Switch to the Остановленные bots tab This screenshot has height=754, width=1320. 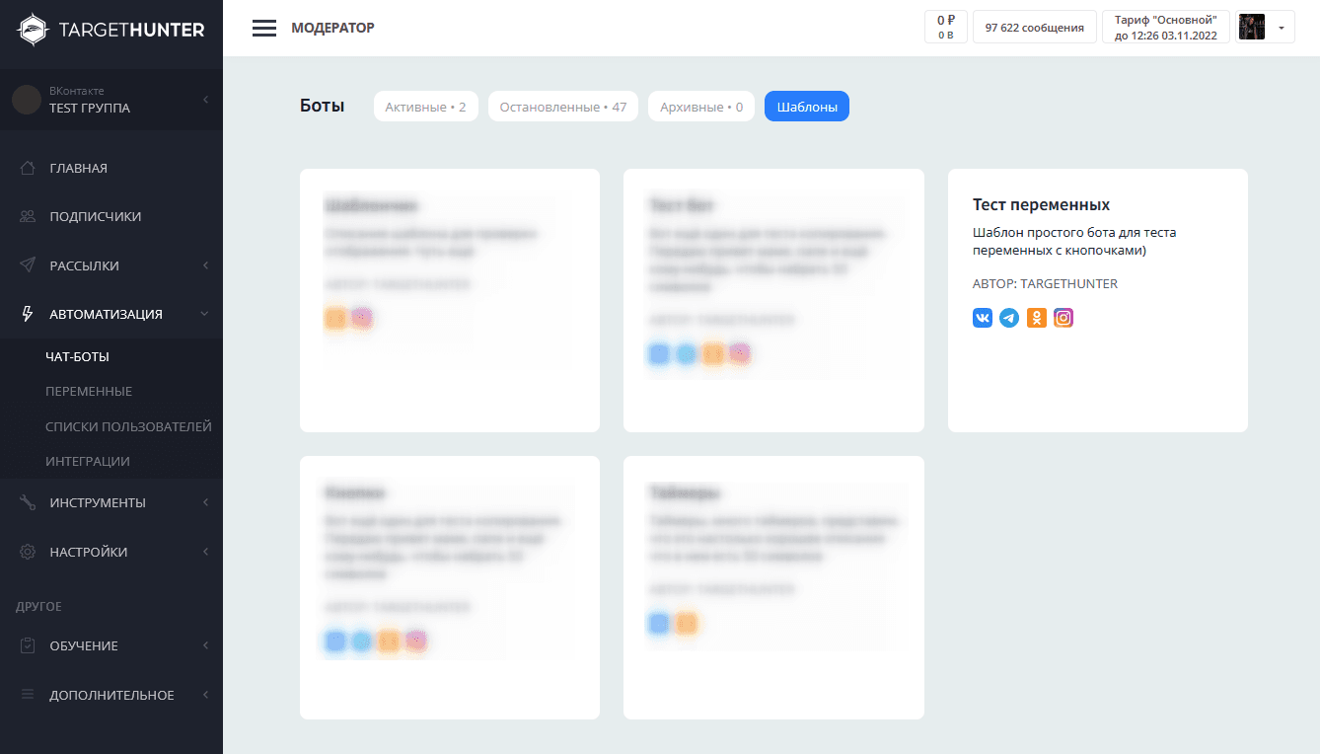coord(562,107)
